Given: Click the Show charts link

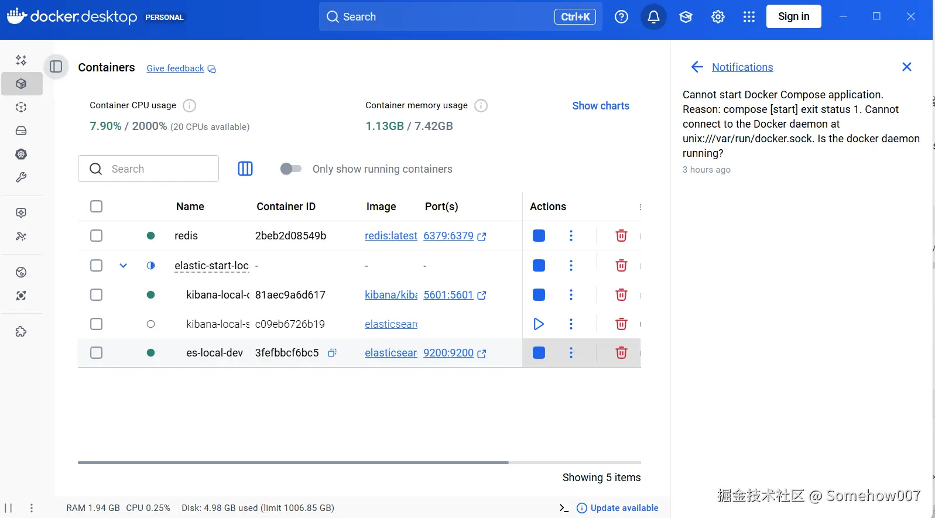Looking at the screenshot, I should click(600, 106).
